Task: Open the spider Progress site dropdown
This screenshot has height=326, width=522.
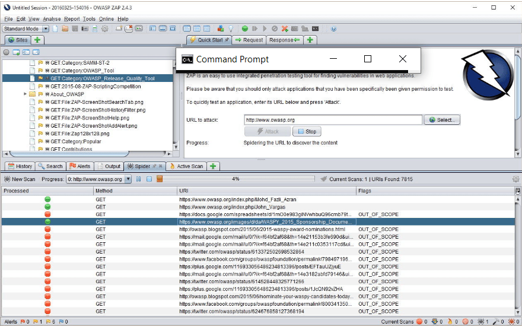Action: point(98,179)
